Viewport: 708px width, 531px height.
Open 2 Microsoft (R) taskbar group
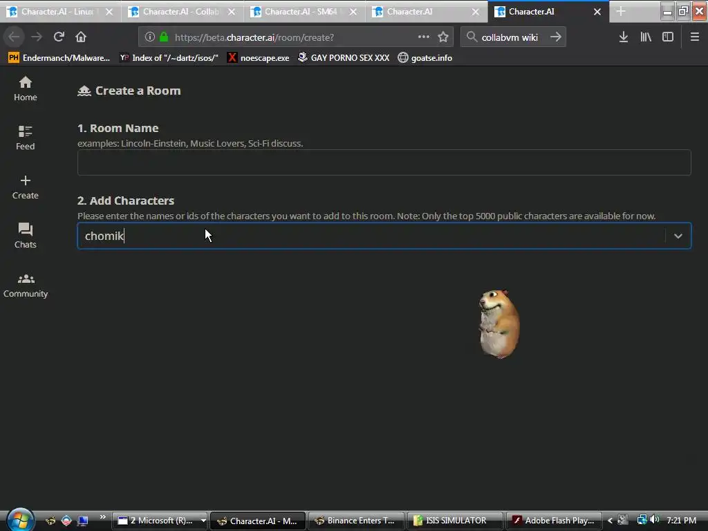click(x=160, y=521)
